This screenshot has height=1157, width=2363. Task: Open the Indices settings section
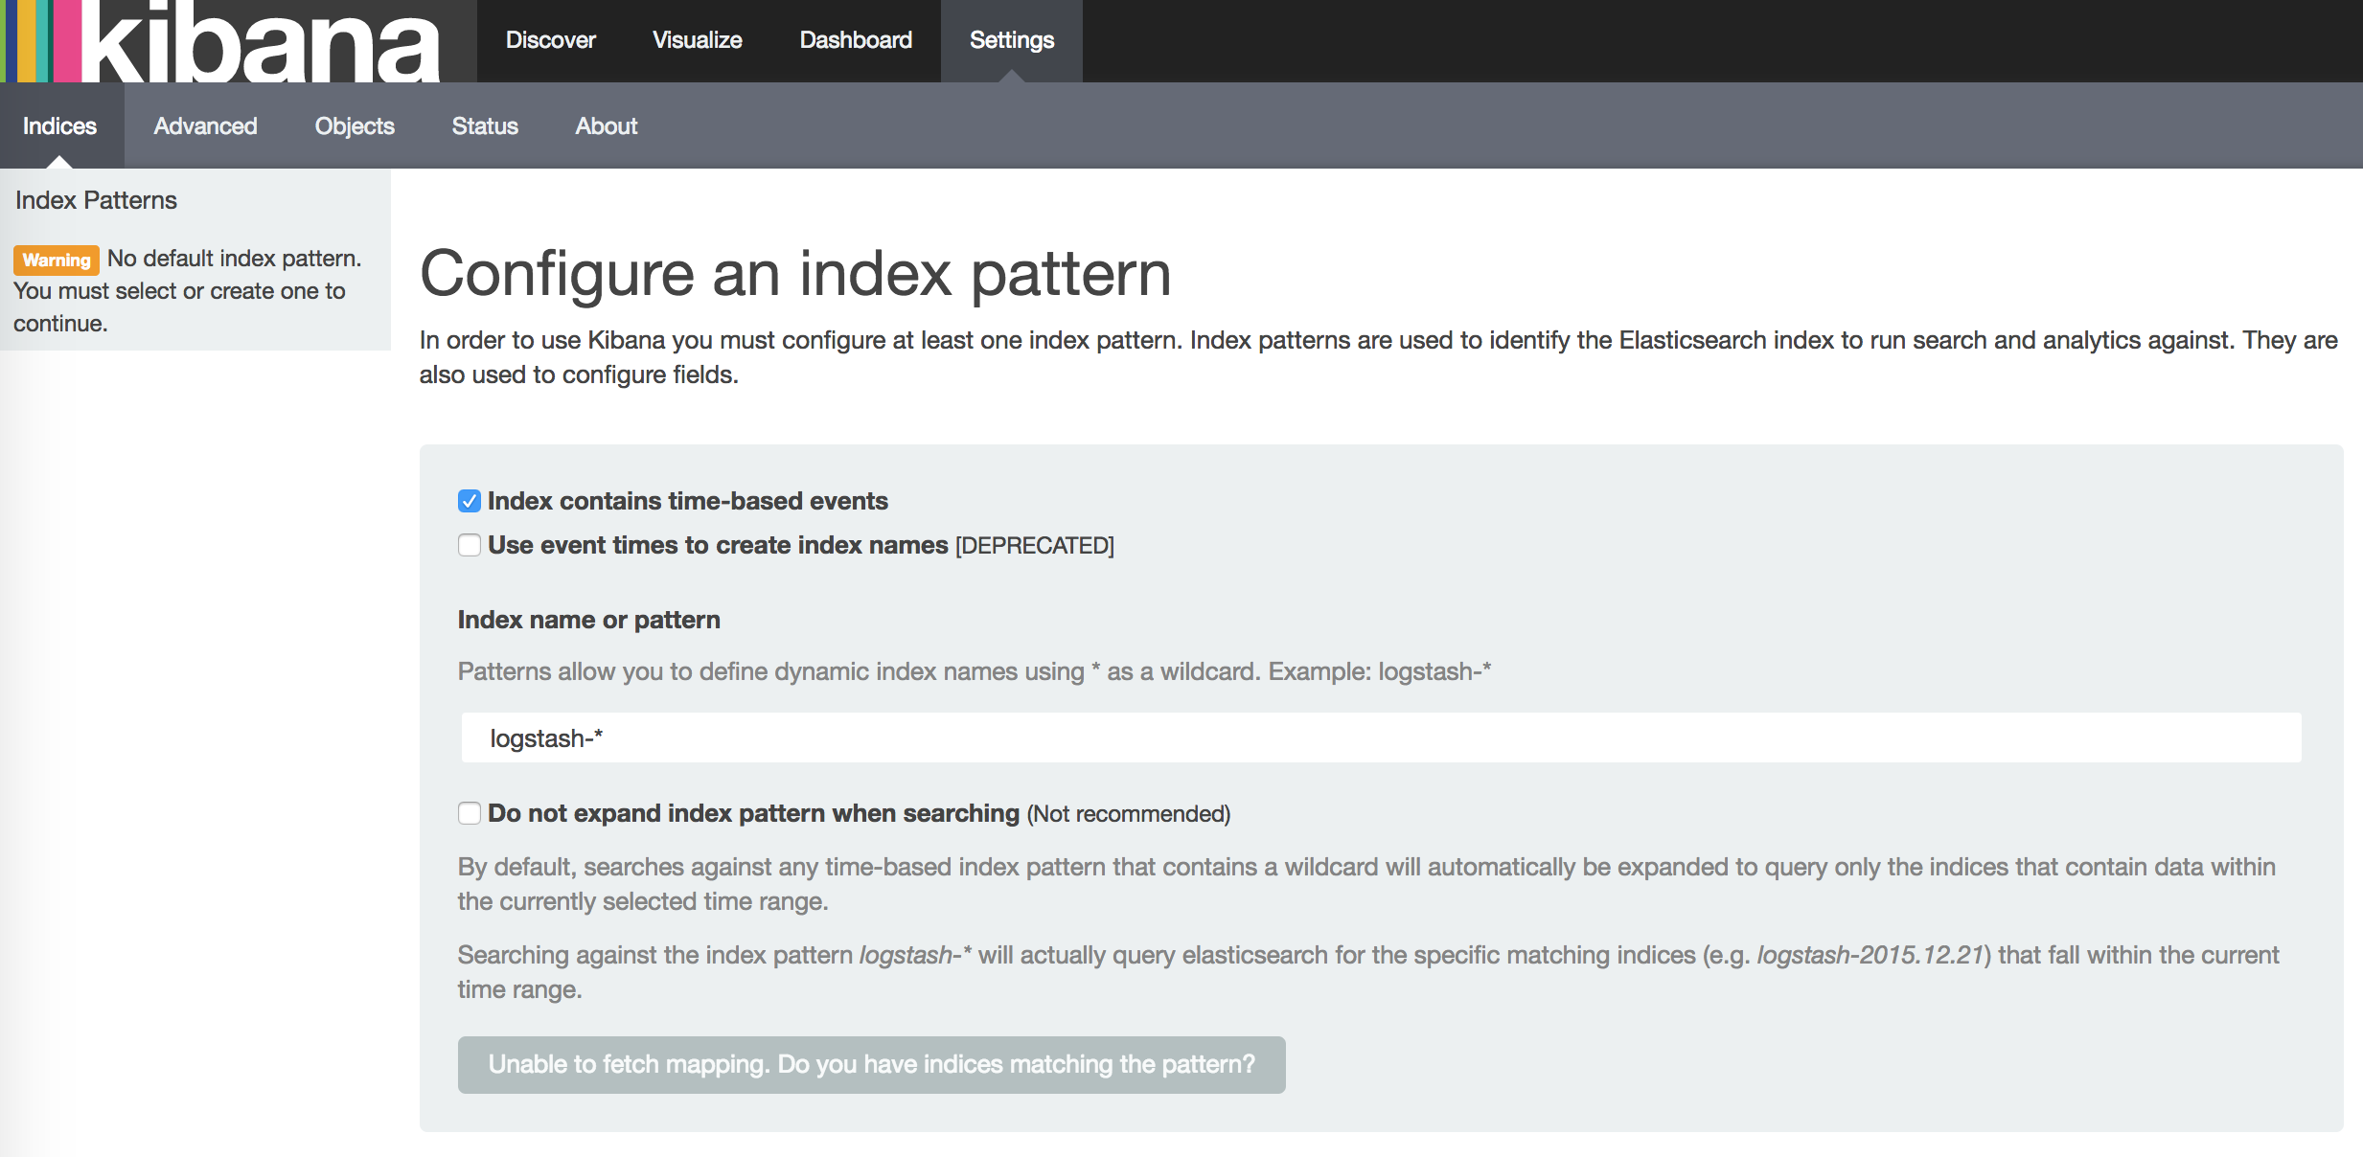point(59,126)
